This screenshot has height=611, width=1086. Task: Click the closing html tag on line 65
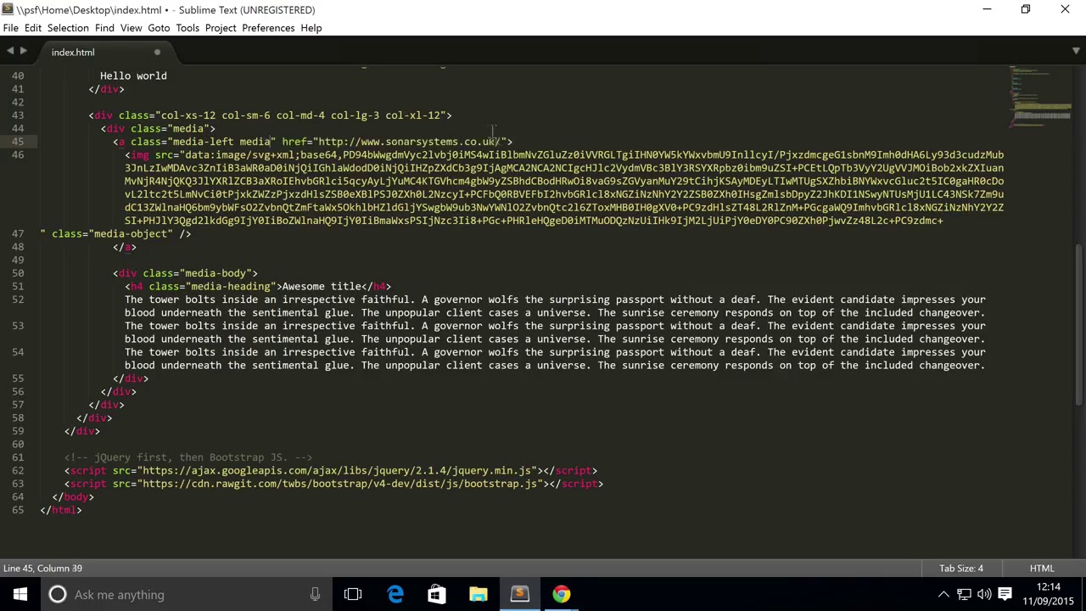click(61, 510)
